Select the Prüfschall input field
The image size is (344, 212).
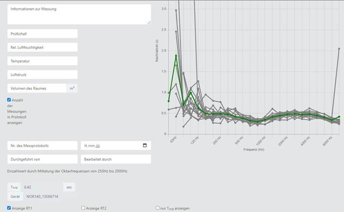tap(42, 33)
